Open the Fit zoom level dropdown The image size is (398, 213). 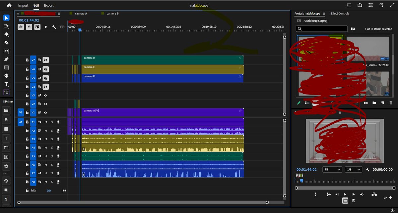click(x=332, y=169)
